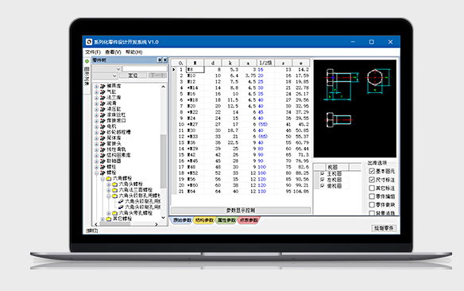Collapse the 螺栓 tree node
Screen dimensions: 464x291
[x=96, y=173]
